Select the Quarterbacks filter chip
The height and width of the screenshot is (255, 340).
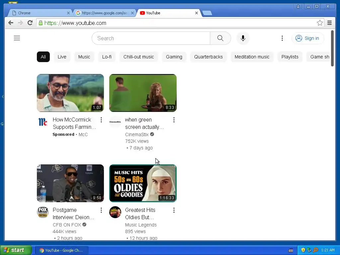pyautogui.click(x=209, y=57)
